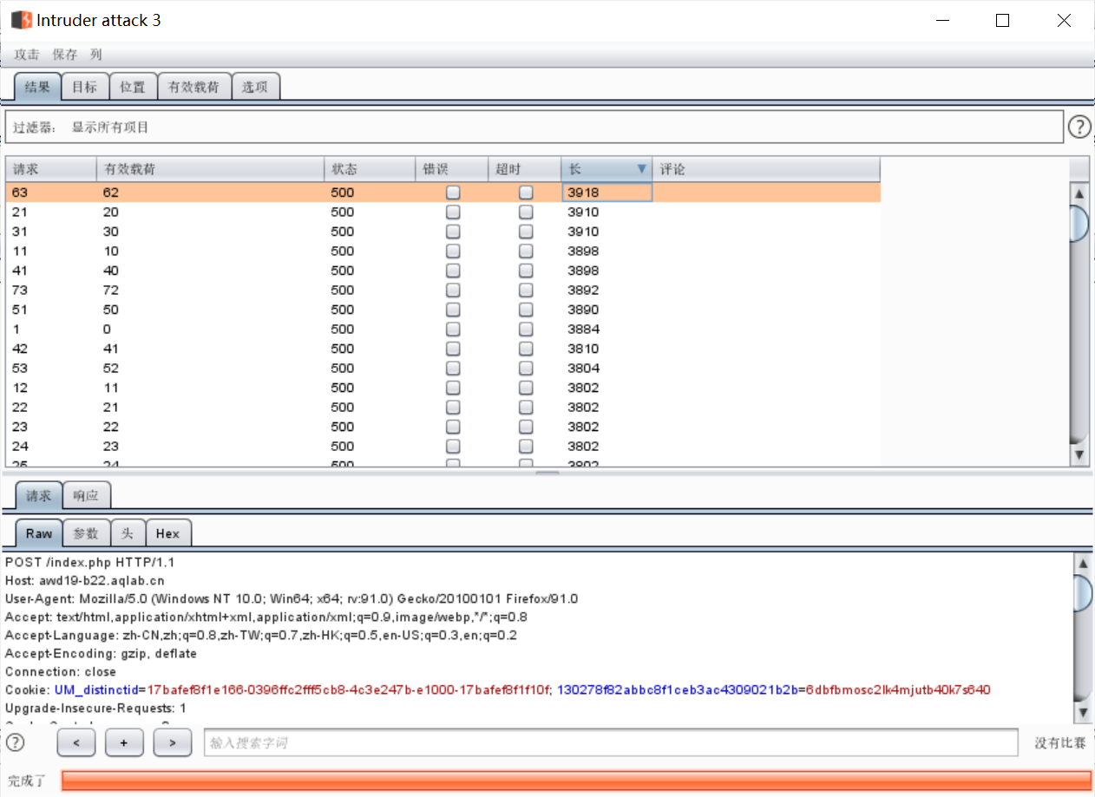1095x797 pixels.
Task: Switch to the 结果 tab
Action: point(37,87)
